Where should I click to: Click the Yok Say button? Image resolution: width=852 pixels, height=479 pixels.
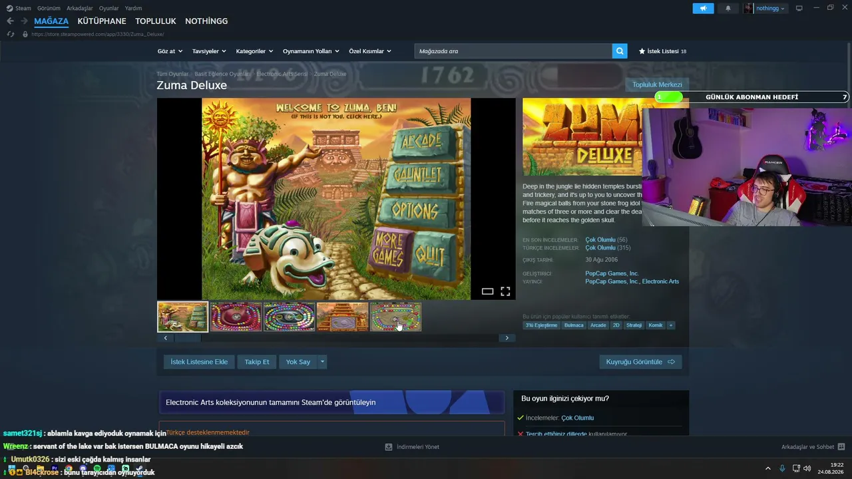tap(298, 362)
